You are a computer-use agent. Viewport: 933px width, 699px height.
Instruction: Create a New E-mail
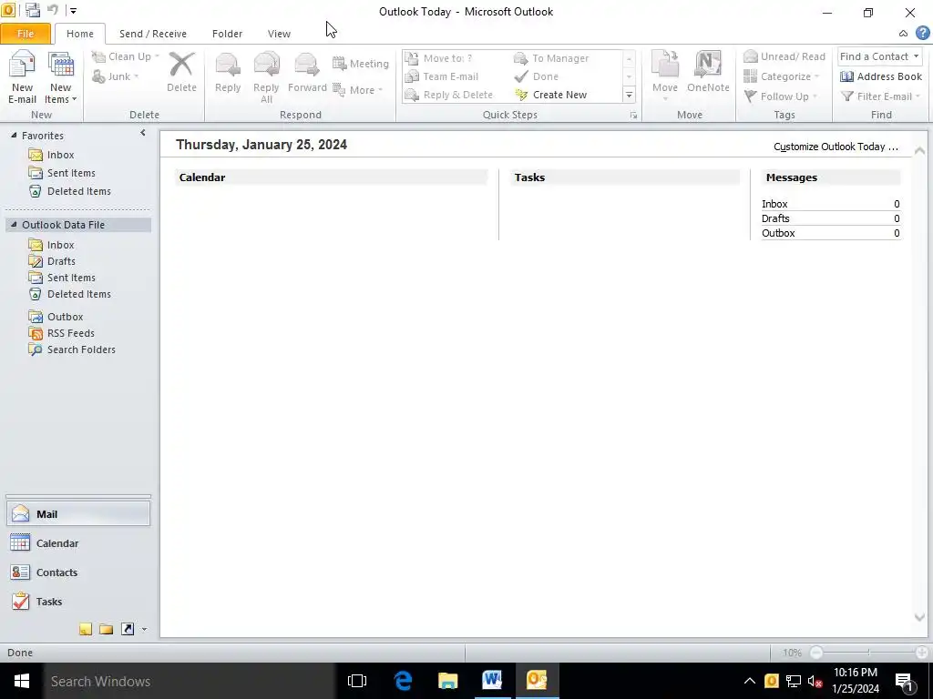click(x=22, y=77)
